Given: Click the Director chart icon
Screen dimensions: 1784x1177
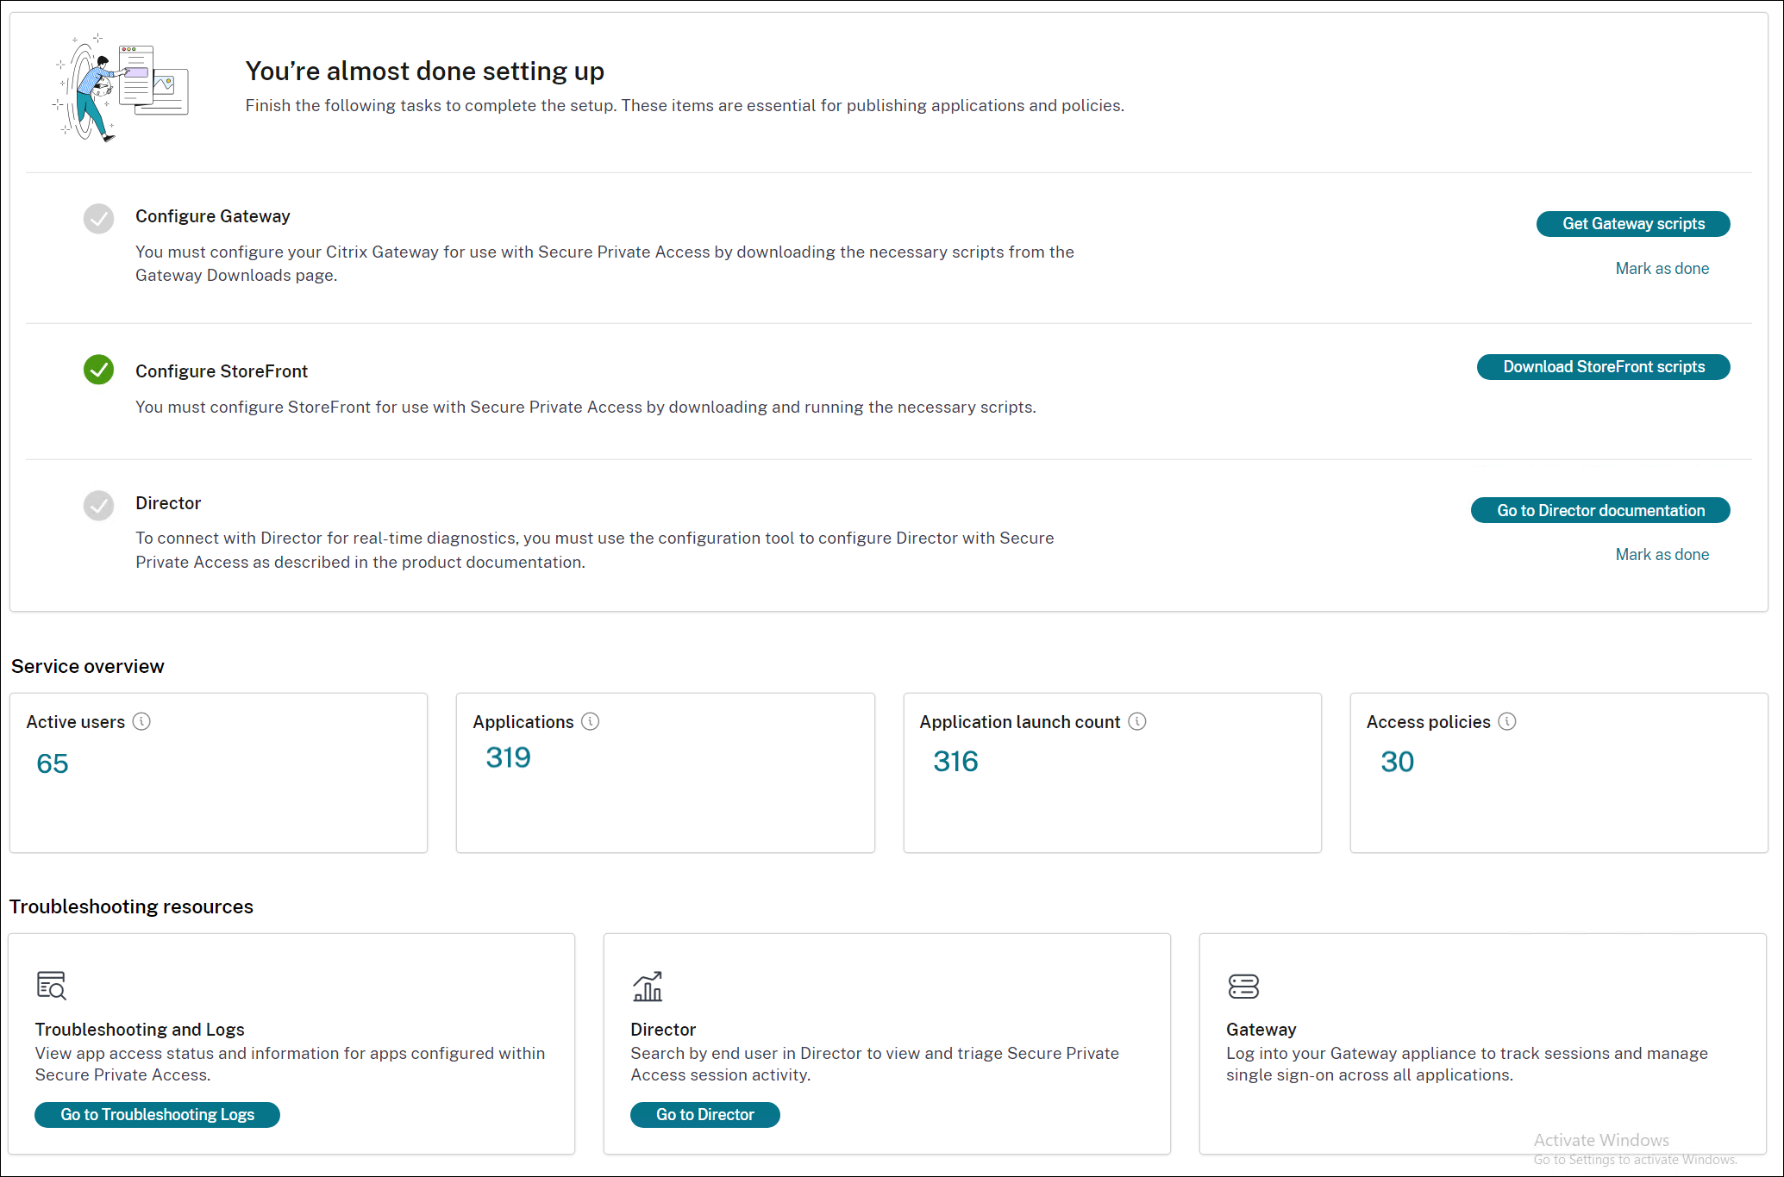Looking at the screenshot, I should pyautogui.click(x=648, y=986).
